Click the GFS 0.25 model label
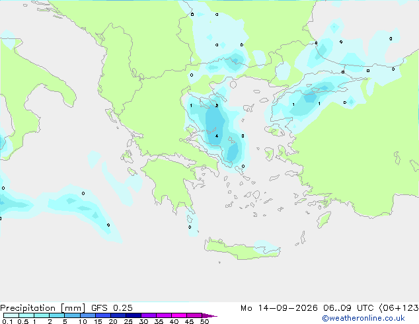The height and width of the screenshot is (324, 419). [x=112, y=308]
